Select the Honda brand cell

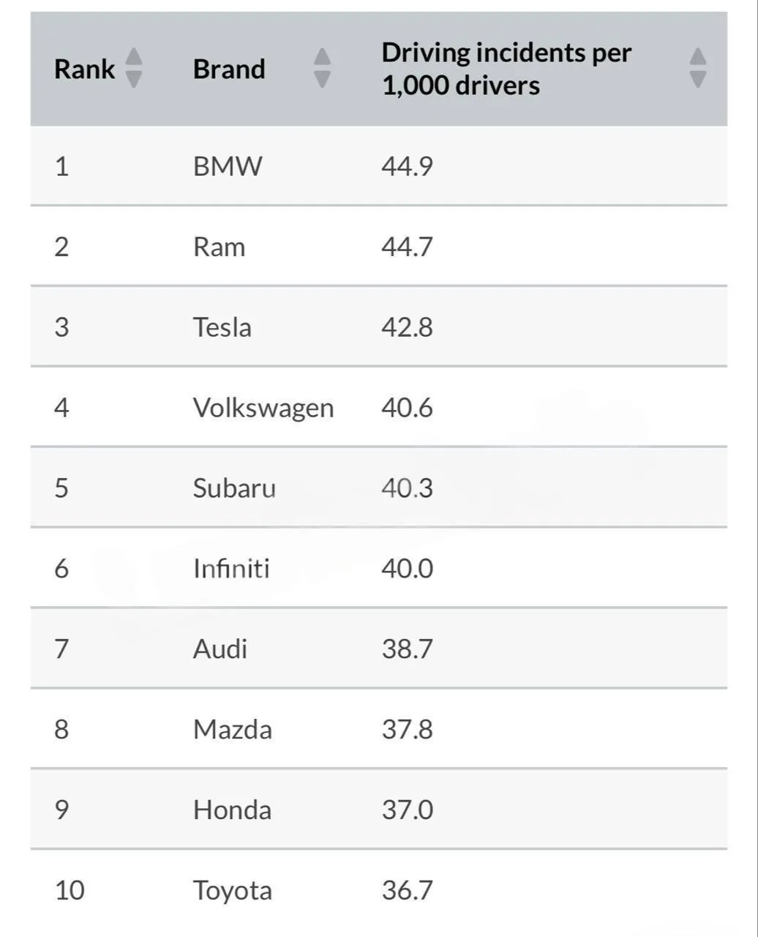coord(232,810)
